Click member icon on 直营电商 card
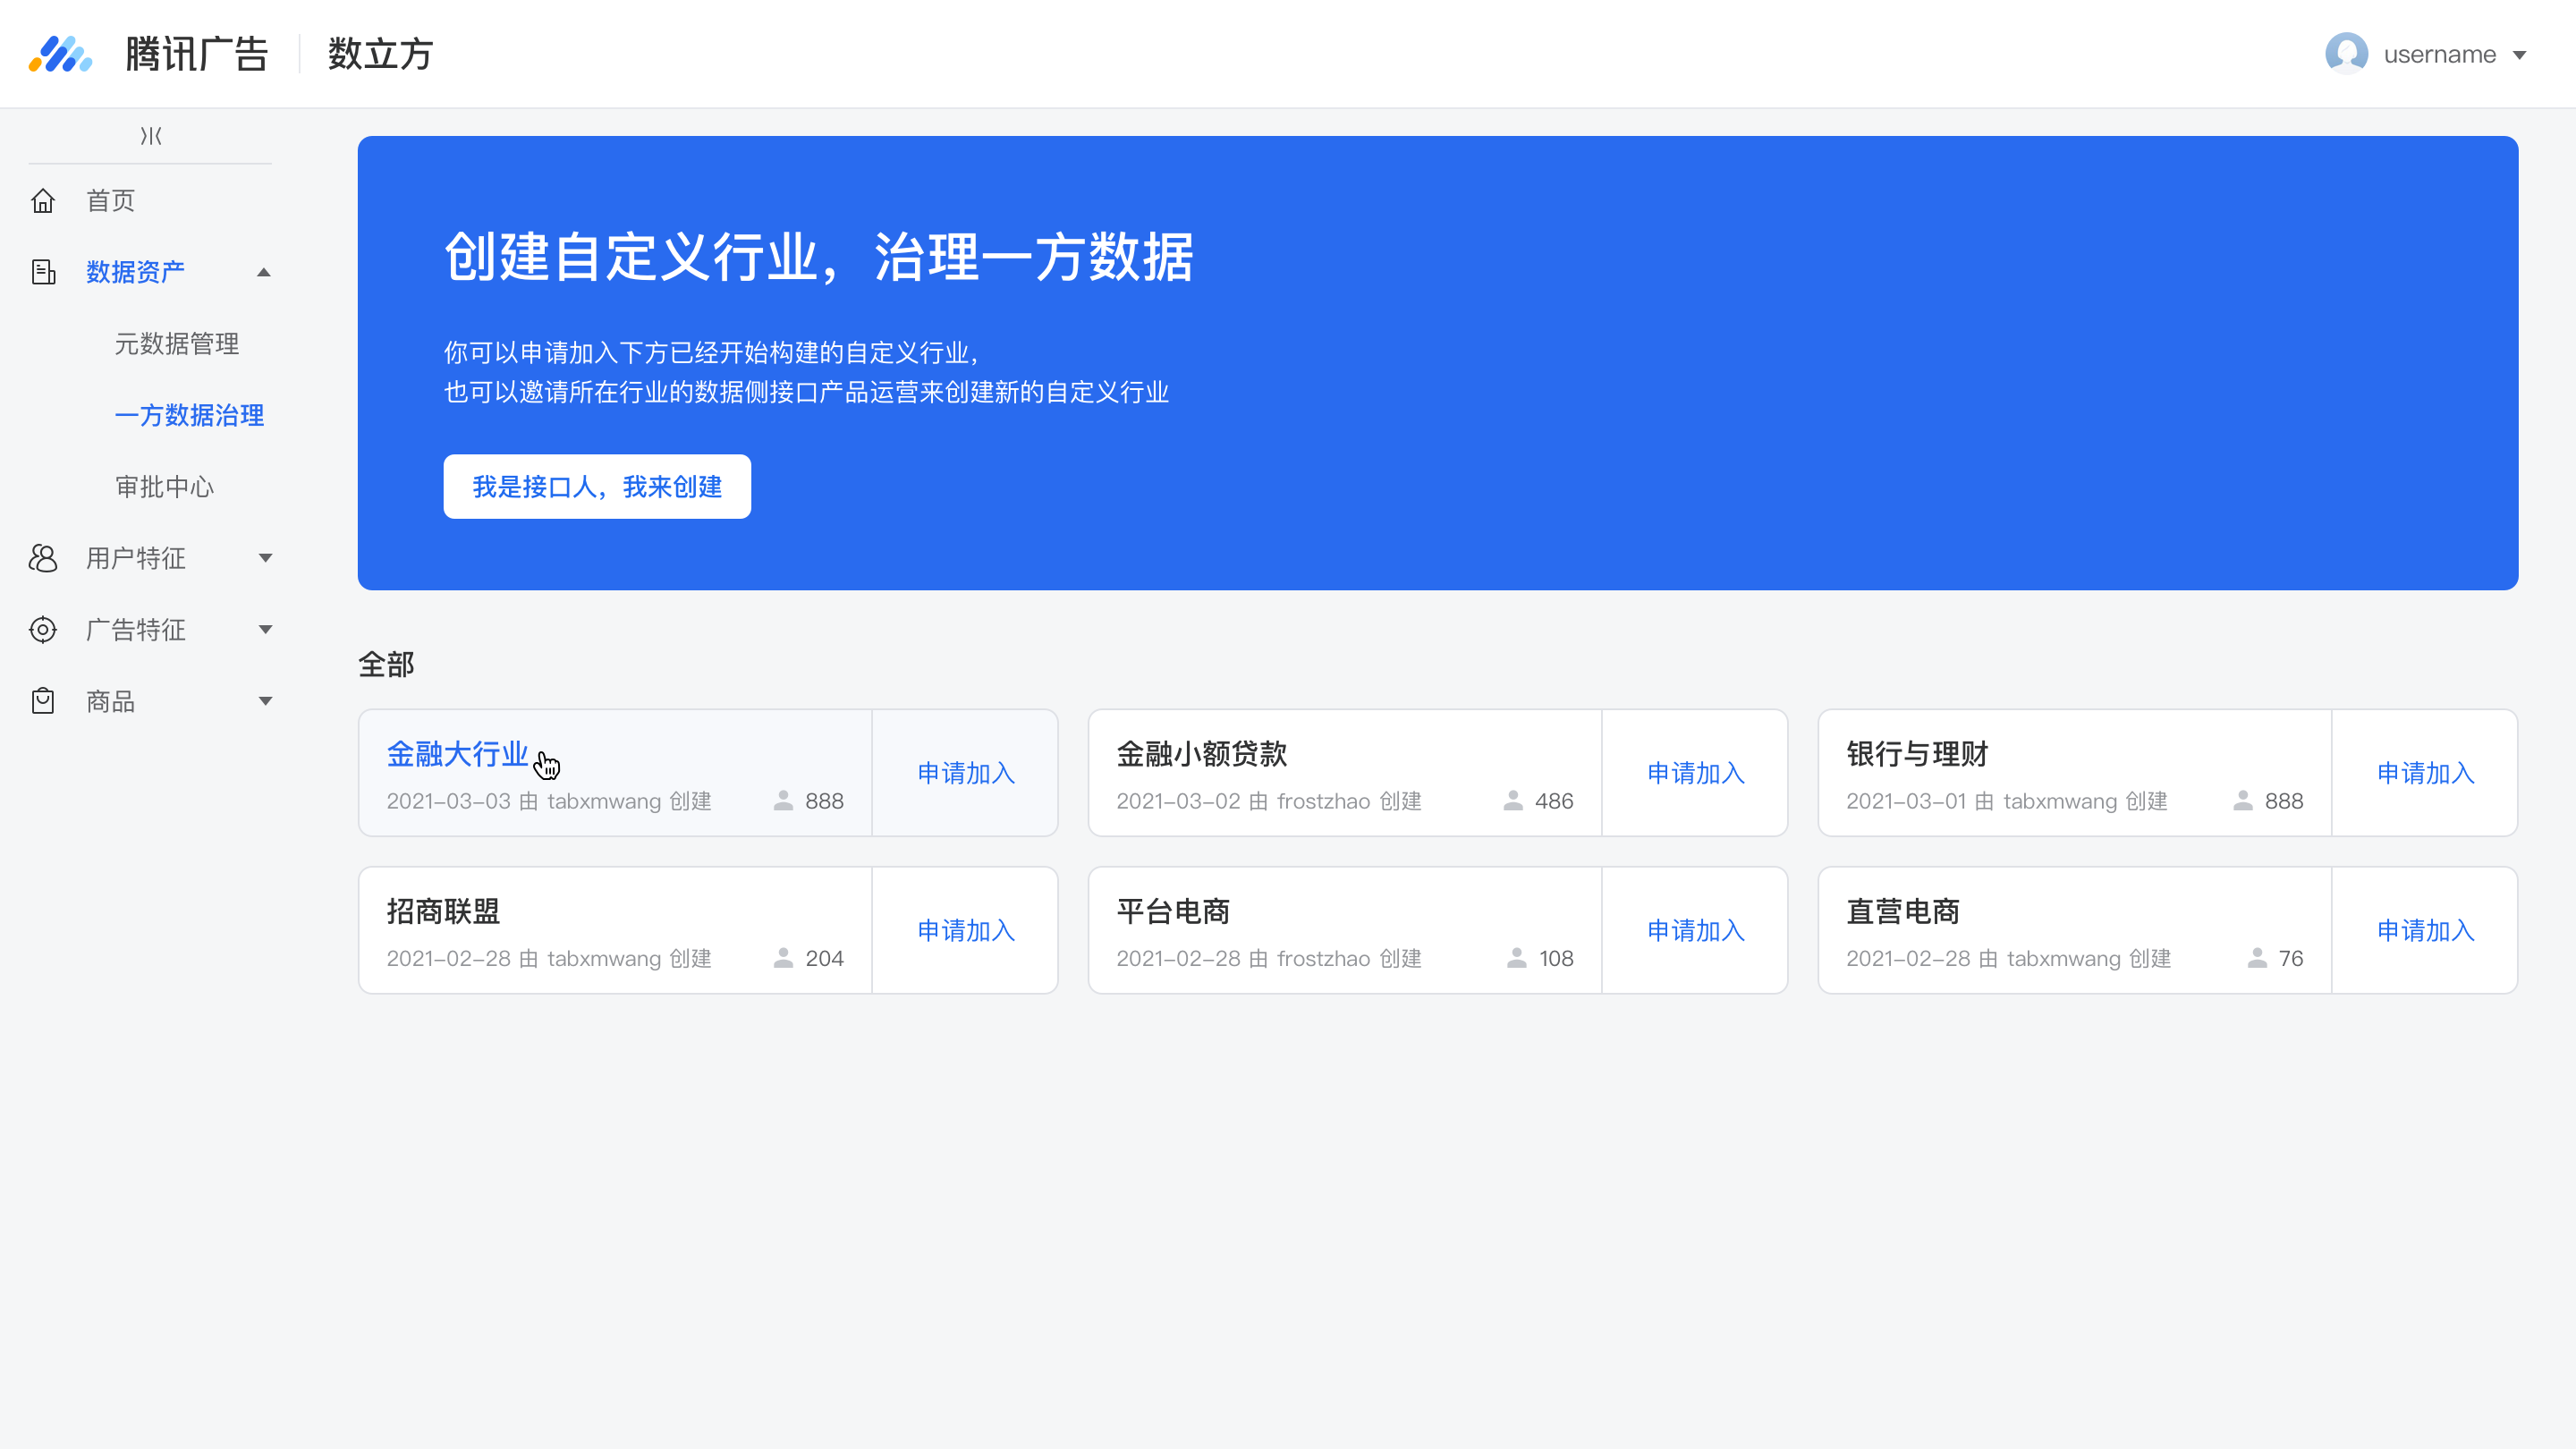The image size is (2576, 1449). click(x=2257, y=958)
